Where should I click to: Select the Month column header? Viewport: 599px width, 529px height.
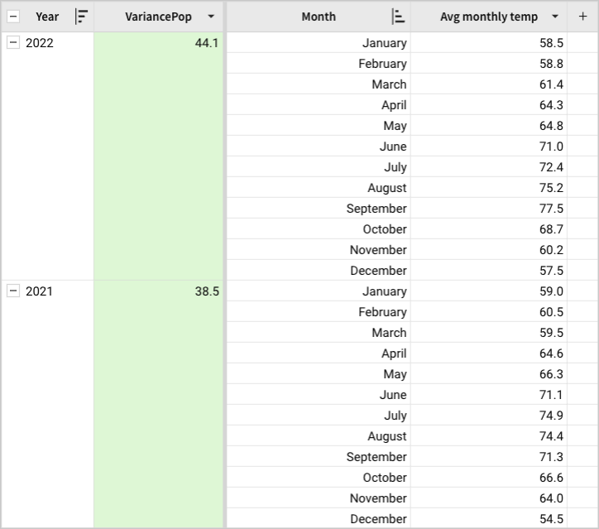[319, 17]
